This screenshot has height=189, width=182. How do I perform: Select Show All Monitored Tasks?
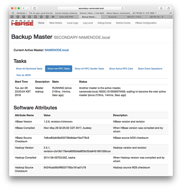click(x=29, y=68)
